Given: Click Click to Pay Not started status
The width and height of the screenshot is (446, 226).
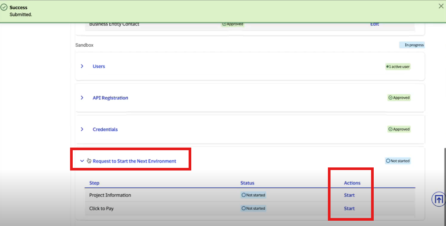Looking at the screenshot, I should [x=253, y=208].
